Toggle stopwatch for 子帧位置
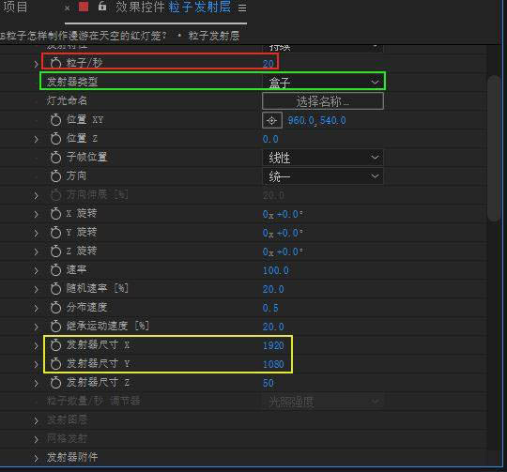Viewport: 507px width, 472px height. pyautogui.click(x=55, y=158)
